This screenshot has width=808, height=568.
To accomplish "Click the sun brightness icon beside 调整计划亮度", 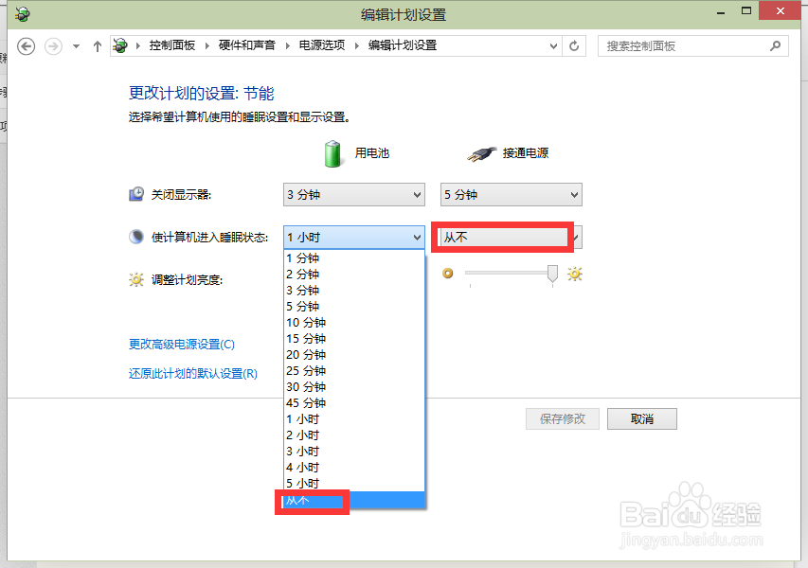I will coord(137,278).
